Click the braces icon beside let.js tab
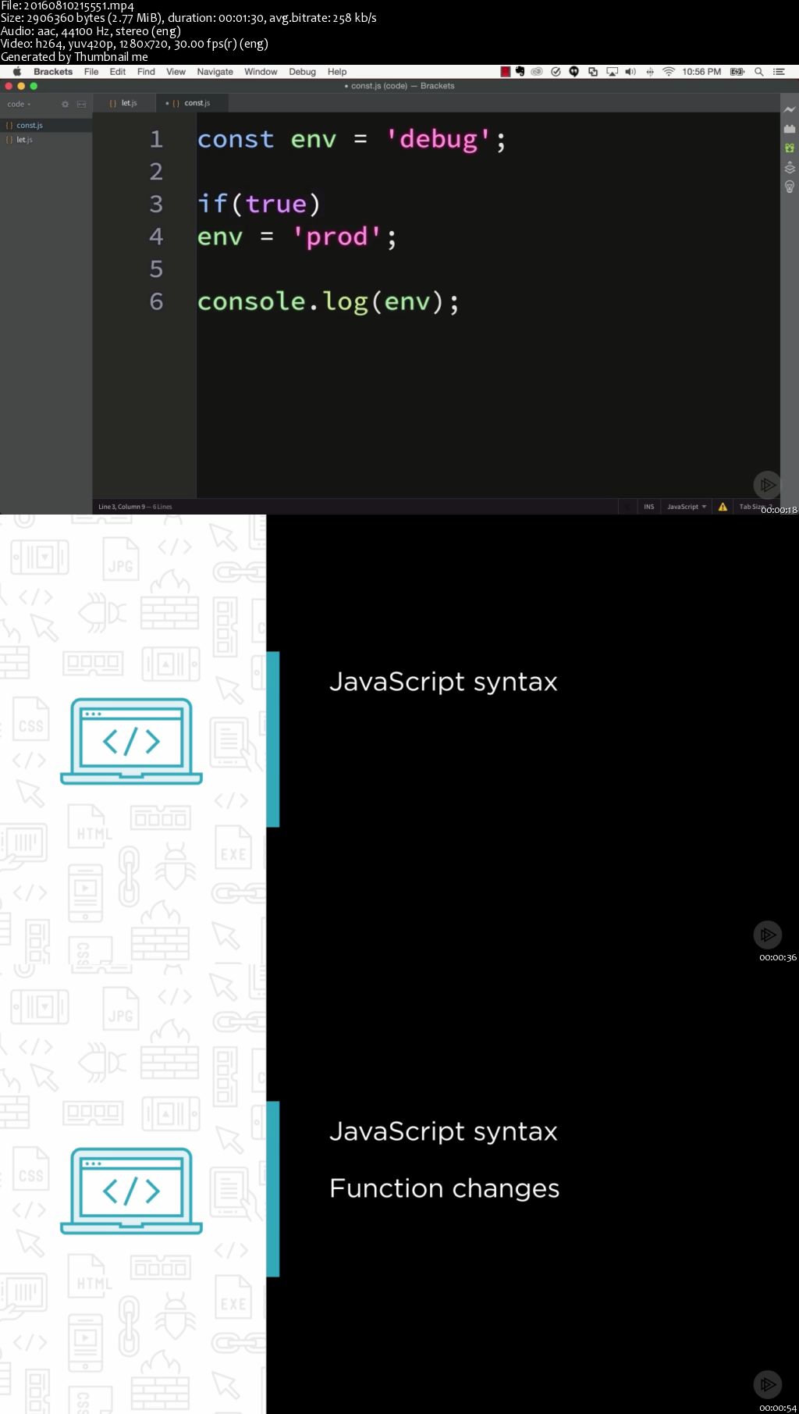This screenshot has width=799, height=1414. coord(113,103)
